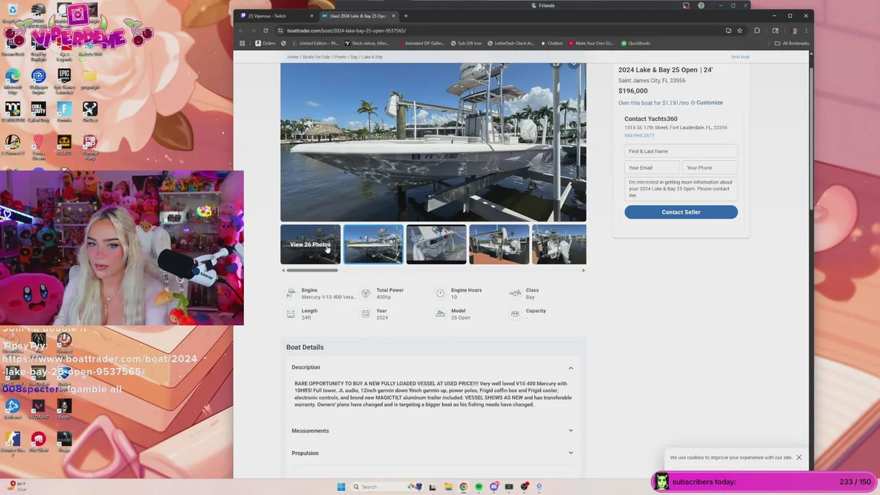Viewport: 880px width, 495px height.
Task: Click the Yachts360 phone number link
Action: [x=639, y=135]
